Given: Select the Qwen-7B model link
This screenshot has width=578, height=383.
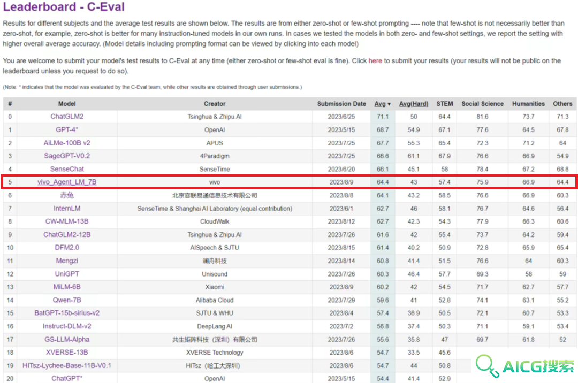Looking at the screenshot, I should pos(67,300).
